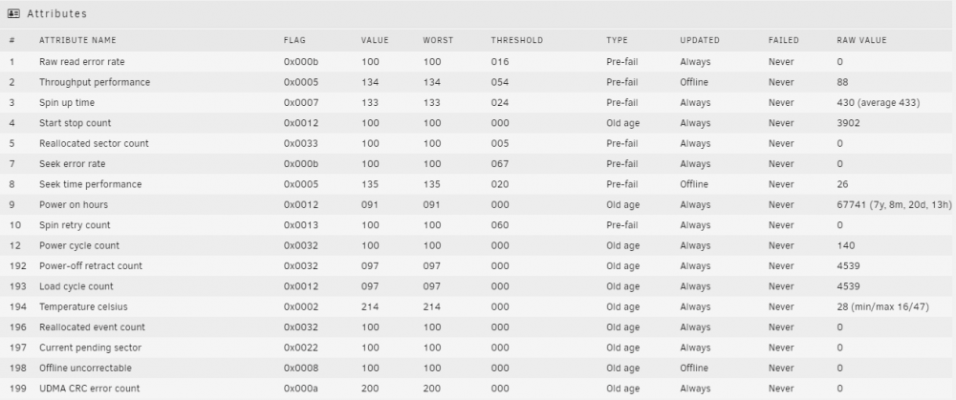The image size is (956, 400).
Task: Select the Seek time performance row
Action: point(478,184)
